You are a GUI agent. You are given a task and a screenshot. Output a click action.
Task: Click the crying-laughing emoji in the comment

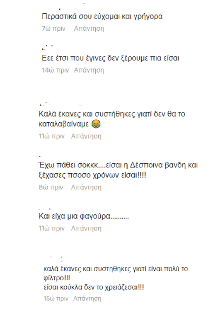[96, 124]
